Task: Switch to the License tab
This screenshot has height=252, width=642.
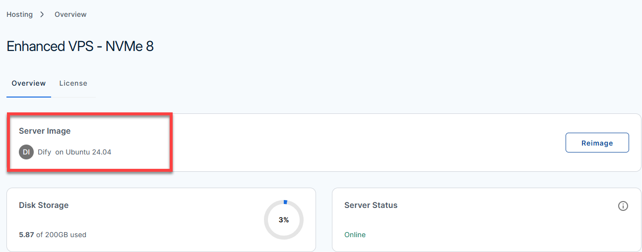Action: tap(73, 83)
